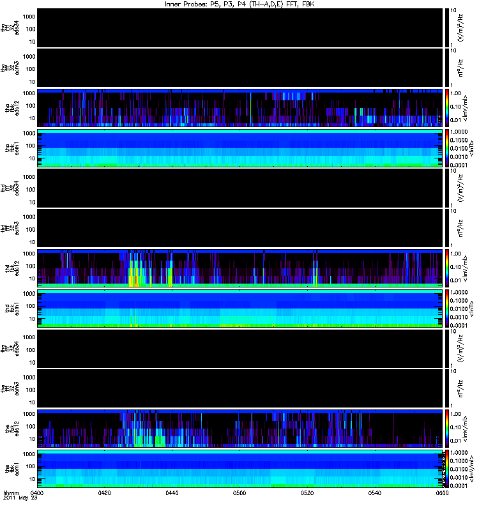Click the thd fbk scm1 rainbow color bar
The image size is (479, 511).
coord(446,309)
